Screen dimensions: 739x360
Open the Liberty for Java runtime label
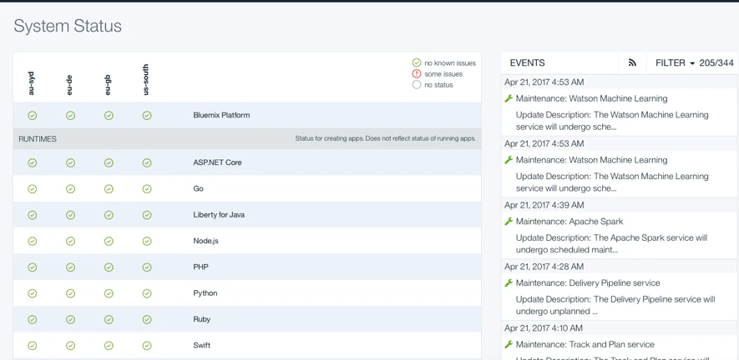(x=219, y=215)
